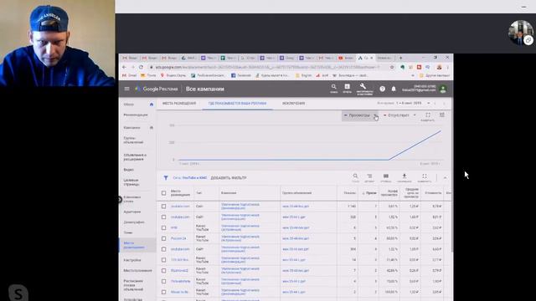This screenshot has height=301, width=536.
Task: Click the Skype logo in the bottom-left corner
Action: [18, 293]
